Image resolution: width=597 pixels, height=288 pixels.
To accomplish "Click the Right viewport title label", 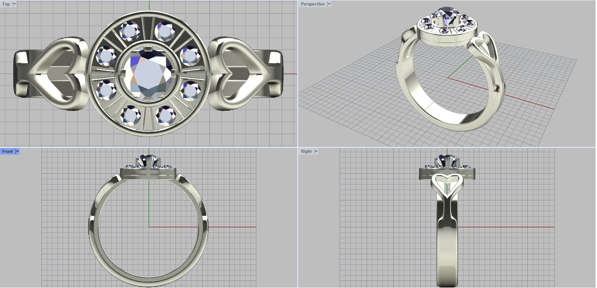I will [306, 151].
